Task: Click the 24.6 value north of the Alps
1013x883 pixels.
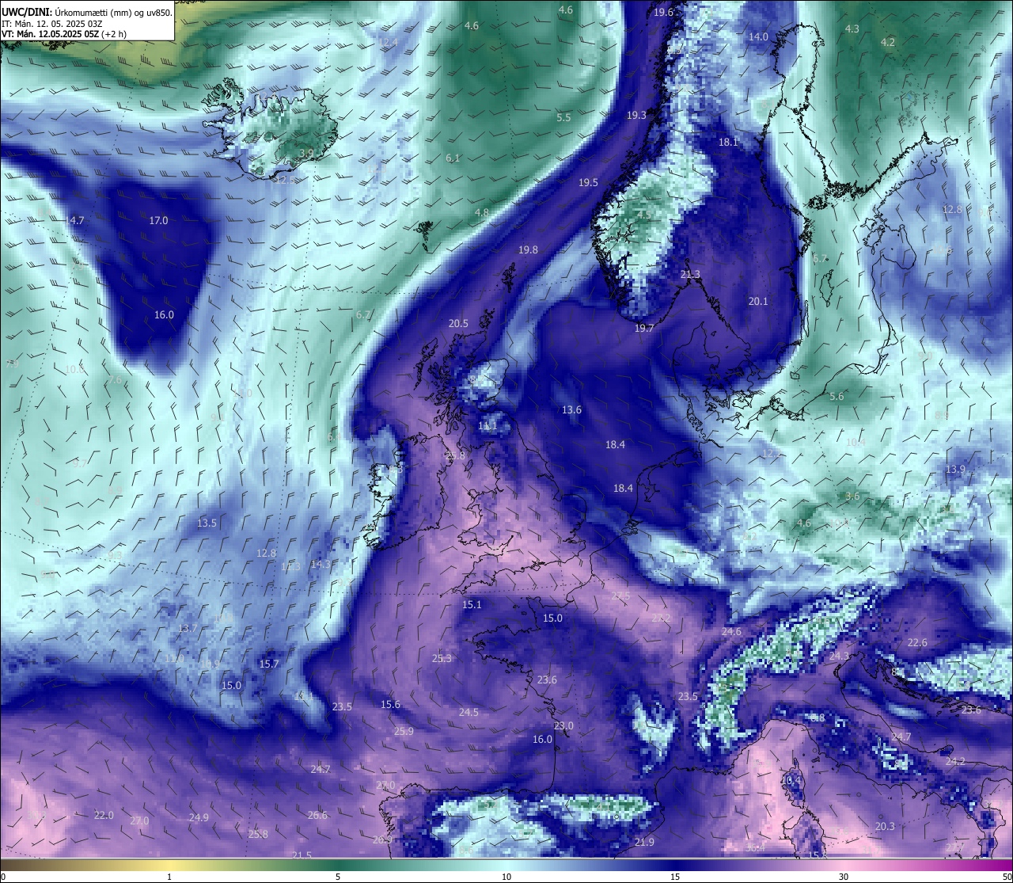Action: 731,631
